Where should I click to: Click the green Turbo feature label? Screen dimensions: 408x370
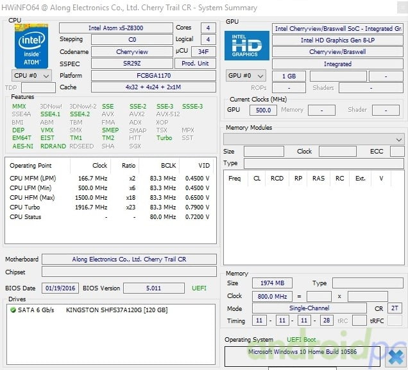pyautogui.click(x=164, y=138)
